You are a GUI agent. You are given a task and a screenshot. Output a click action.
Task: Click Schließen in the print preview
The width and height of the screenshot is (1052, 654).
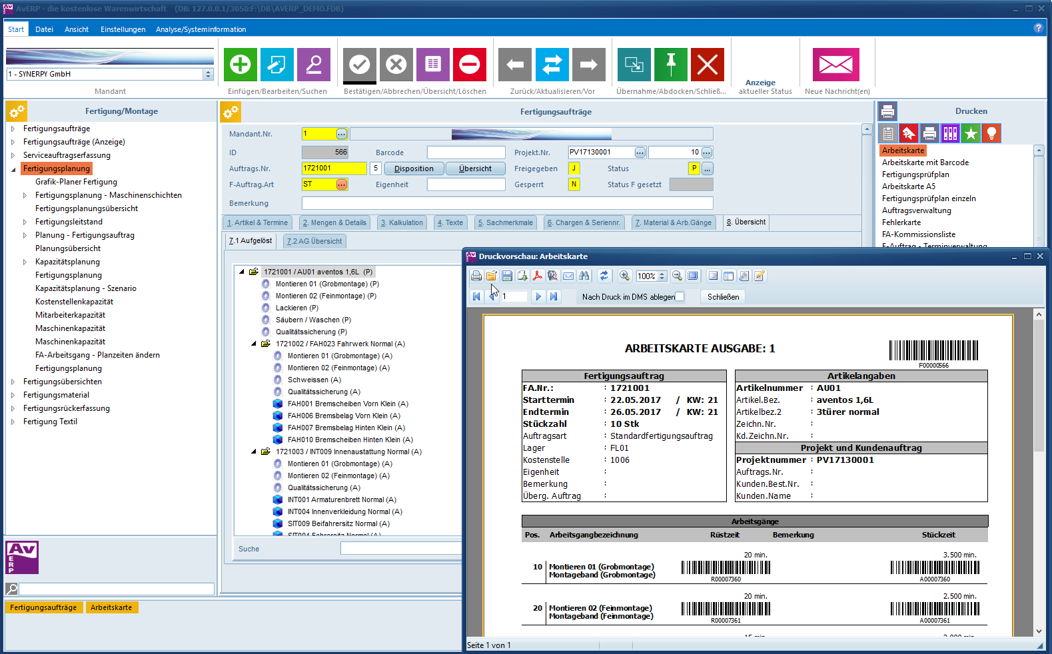(723, 297)
